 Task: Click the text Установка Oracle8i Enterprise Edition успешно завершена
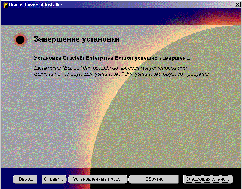point(112,58)
